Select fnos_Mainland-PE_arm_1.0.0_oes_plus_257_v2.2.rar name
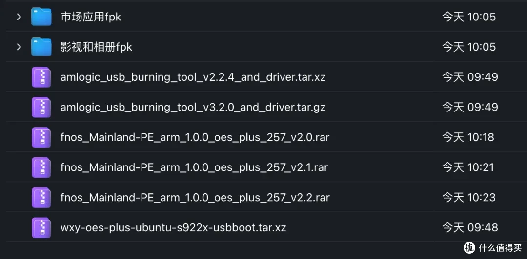The height and width of the screenshot is (259, 527). click(x=195, y=198)
